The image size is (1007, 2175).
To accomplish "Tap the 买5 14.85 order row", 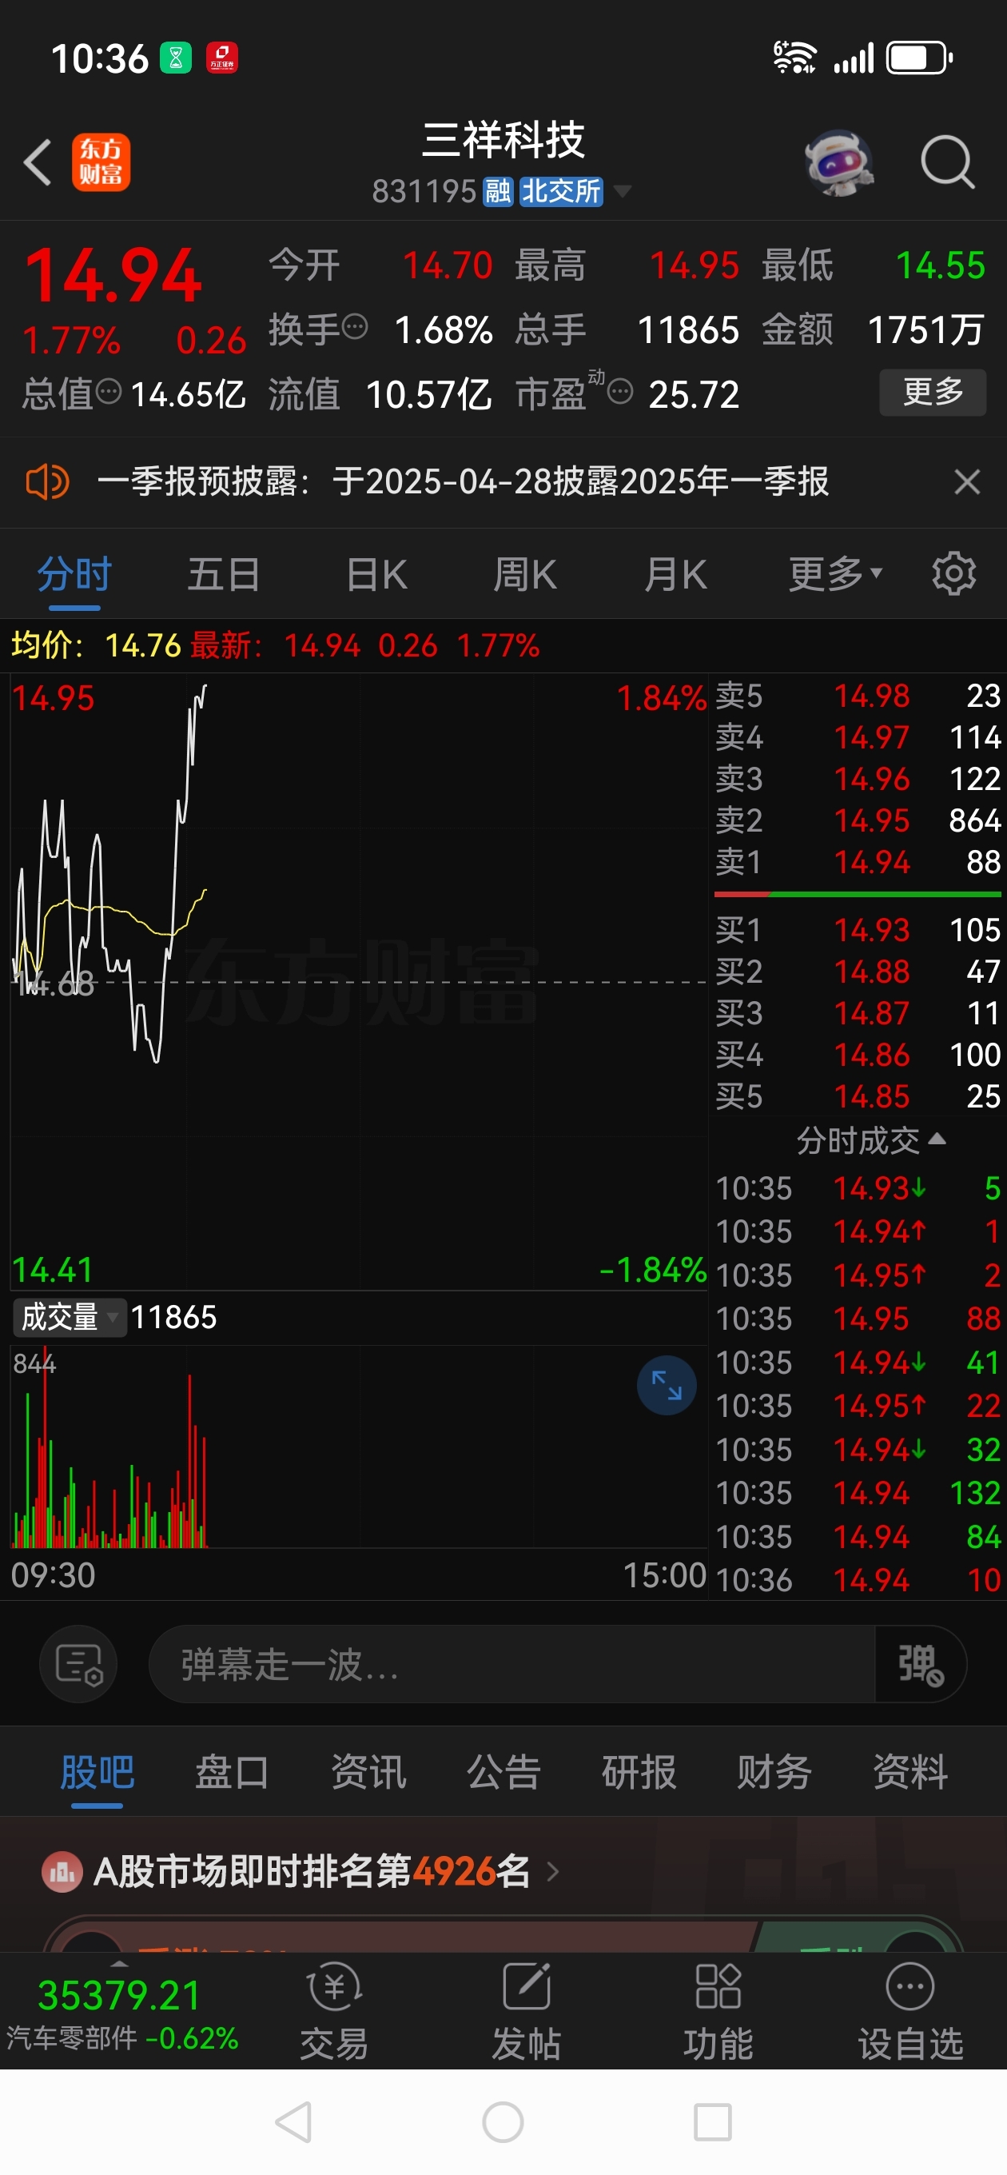I will (858, 1097).
